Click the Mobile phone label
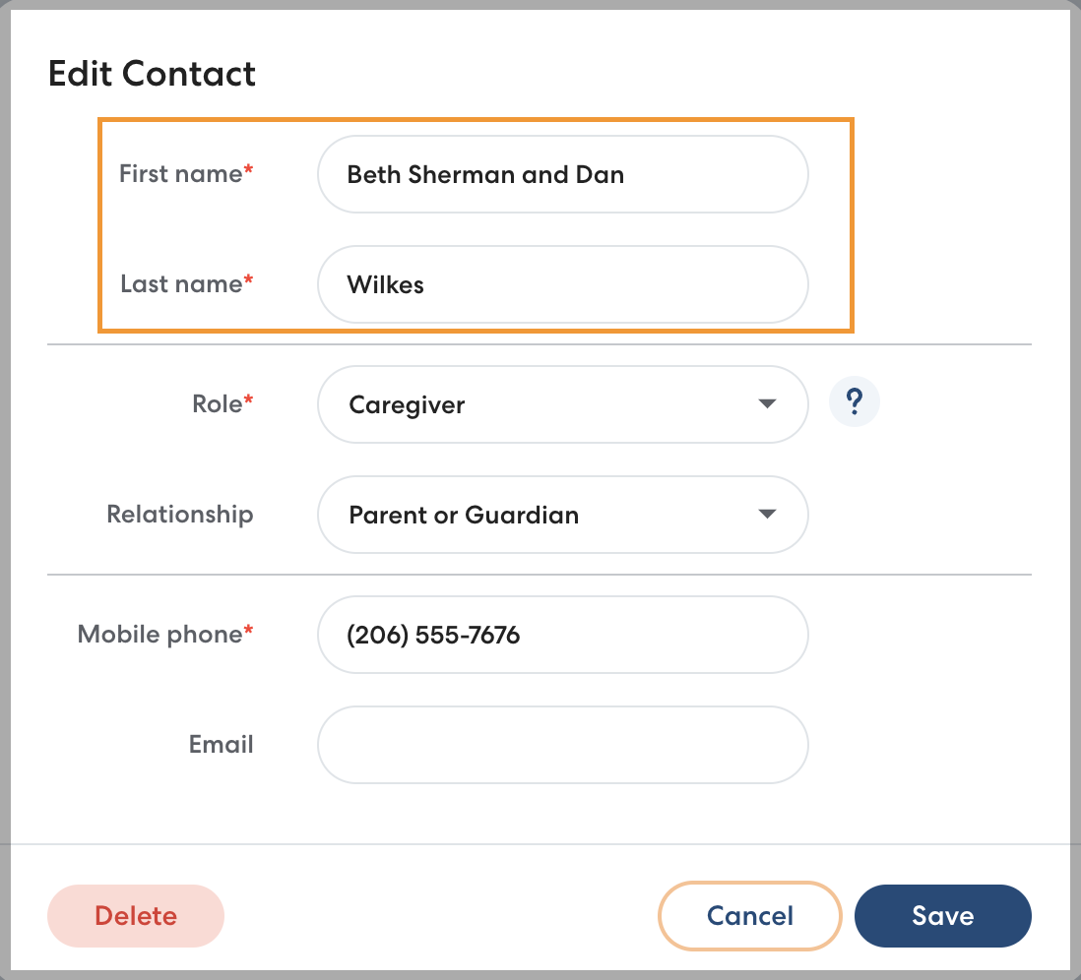1081x980 pixels. [159, 635]
